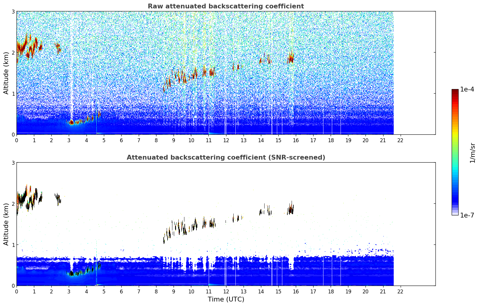Click hour "5" on the SNR-screened time axis

coord(104,291)
